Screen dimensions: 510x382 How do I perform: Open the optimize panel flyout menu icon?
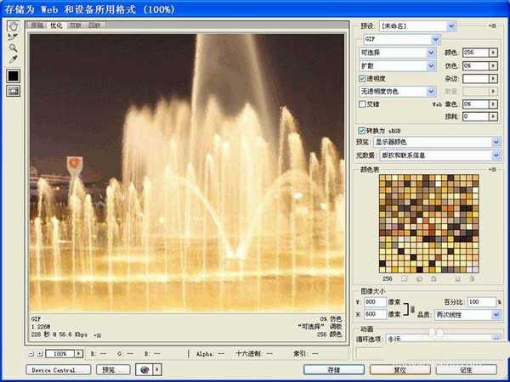click(x=493, y=27)
